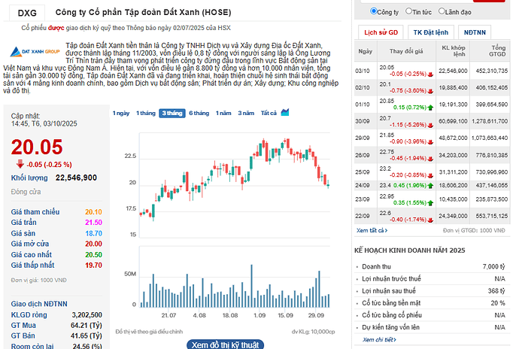Image resolution: width=519 pixels, height=349 pixels.
Task: Click Giá trần value 21.50
Action: [93, 223]
